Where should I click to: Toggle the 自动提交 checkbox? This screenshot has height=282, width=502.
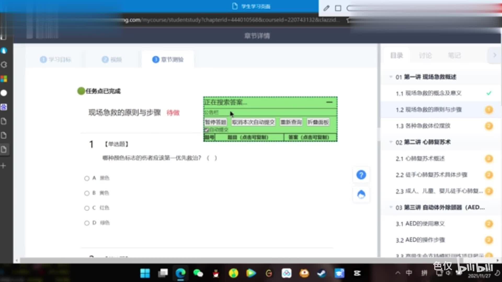[206, 130]
